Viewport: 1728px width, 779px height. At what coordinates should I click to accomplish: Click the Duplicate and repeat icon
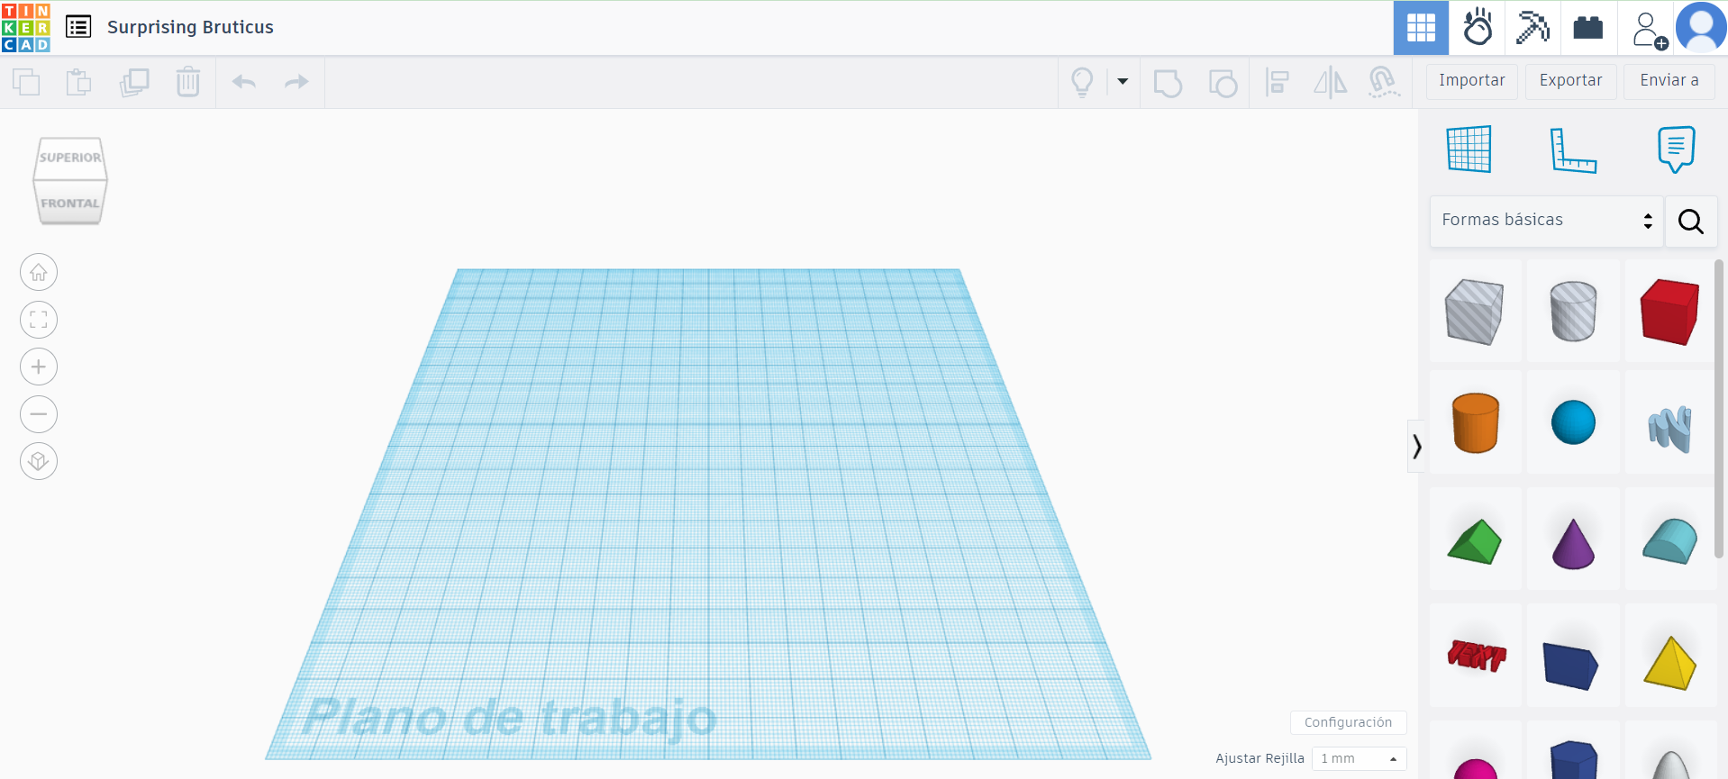(x=134, y=82)
